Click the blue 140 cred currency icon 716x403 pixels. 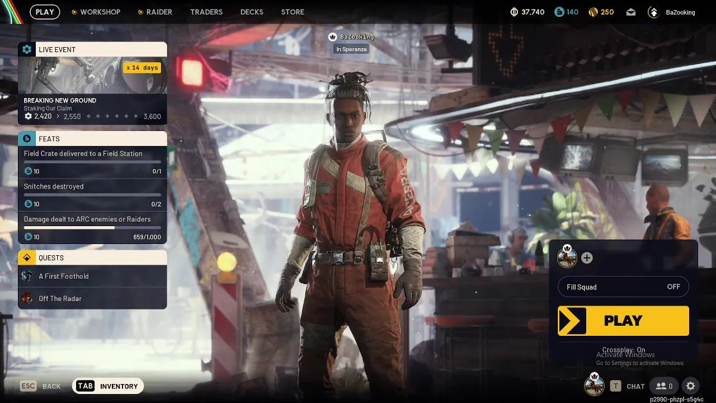[x=559, y=12]
